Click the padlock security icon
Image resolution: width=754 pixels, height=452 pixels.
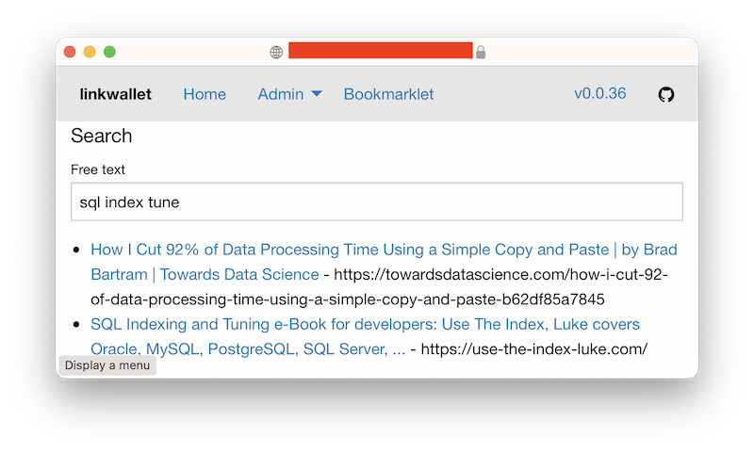coord(481,52)
